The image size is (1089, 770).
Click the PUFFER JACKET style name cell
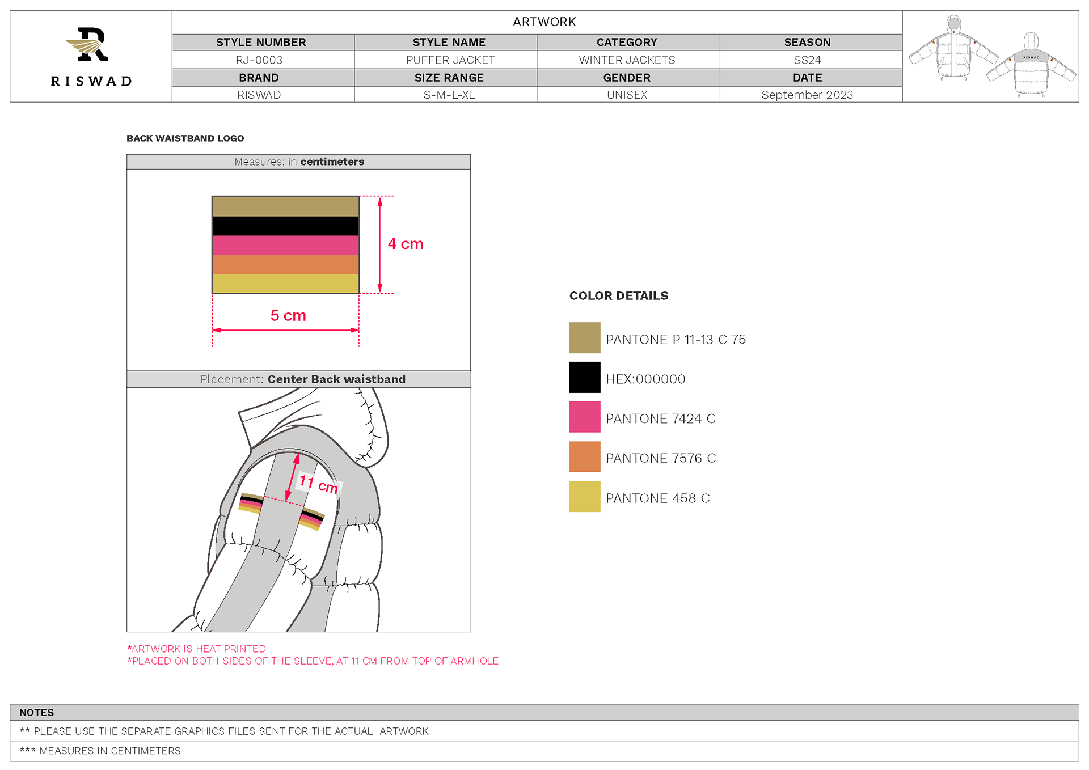(450, 60)
